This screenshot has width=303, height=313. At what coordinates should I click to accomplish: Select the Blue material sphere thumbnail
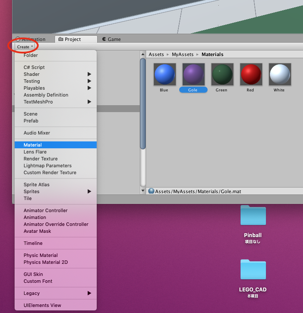pyautogui.click(x=165, y=74)
